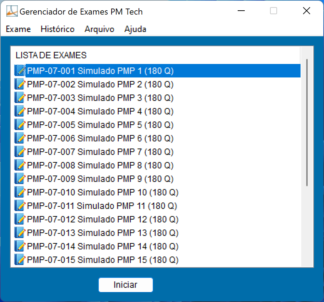
Task: Click the pencil icon of PMP-07-012
Action: [20, 219]
